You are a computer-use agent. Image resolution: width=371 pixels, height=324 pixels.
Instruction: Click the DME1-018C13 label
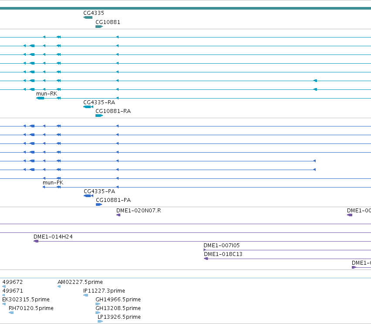click(223, 254)
